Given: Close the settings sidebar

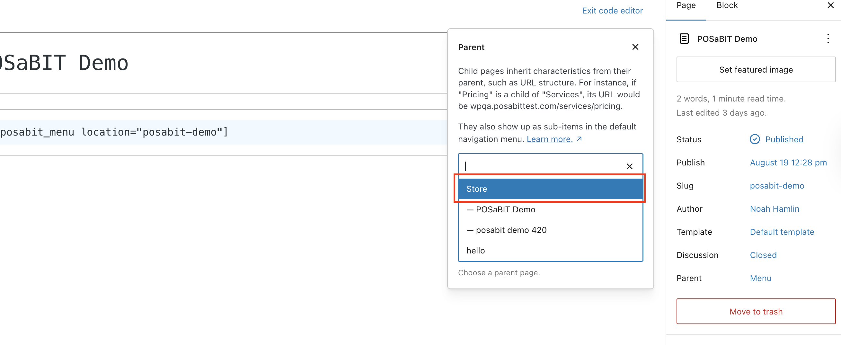Looking at the screenshot, I should (830, 5).
